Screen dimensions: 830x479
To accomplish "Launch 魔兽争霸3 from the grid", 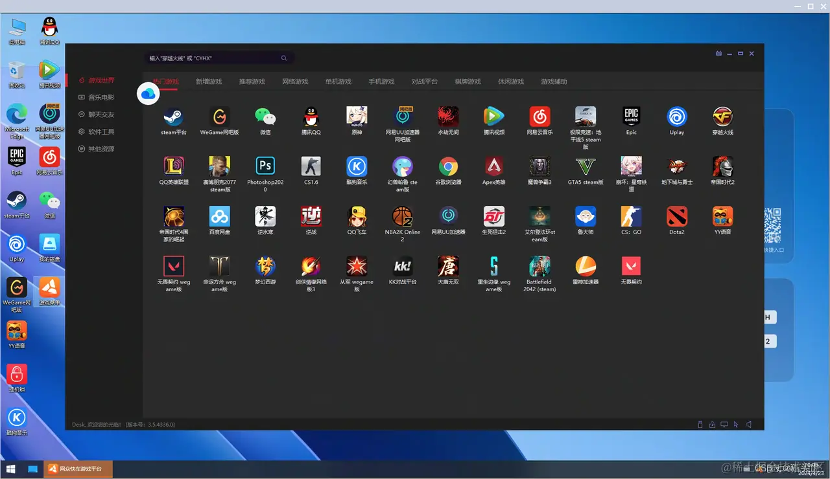I will pyautogui.click(x=539, y=166).
